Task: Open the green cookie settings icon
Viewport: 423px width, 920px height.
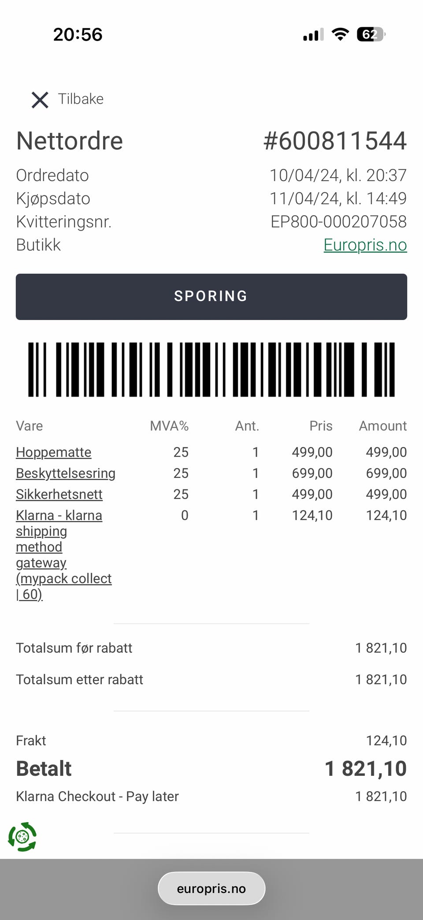Action: coord(22,836)
